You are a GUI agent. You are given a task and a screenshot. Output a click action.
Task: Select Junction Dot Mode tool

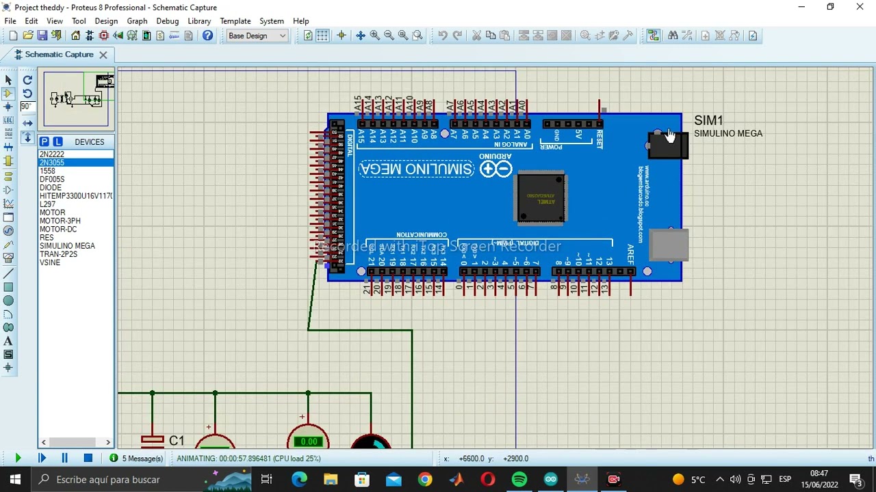tap(8, 107)
